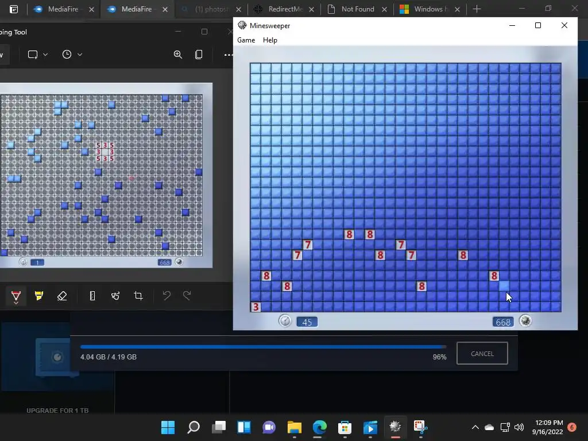
Task: Switch to the first MediaFire browser tab
Action: point(63,9)
